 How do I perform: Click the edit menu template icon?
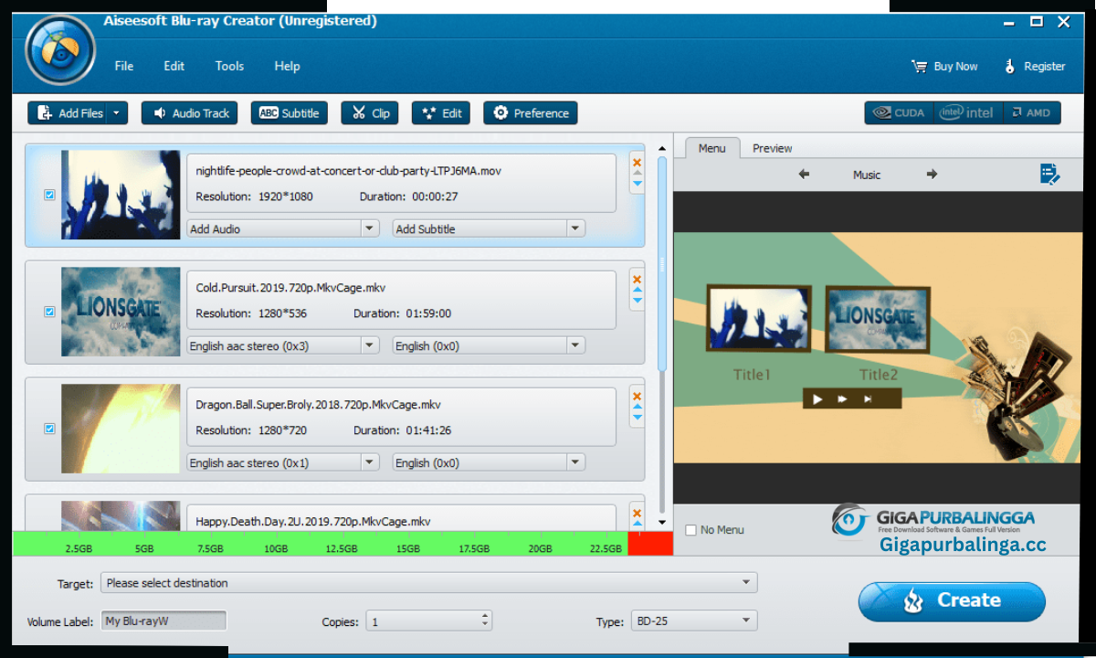pyautogui.click(x=1049, y=175)
